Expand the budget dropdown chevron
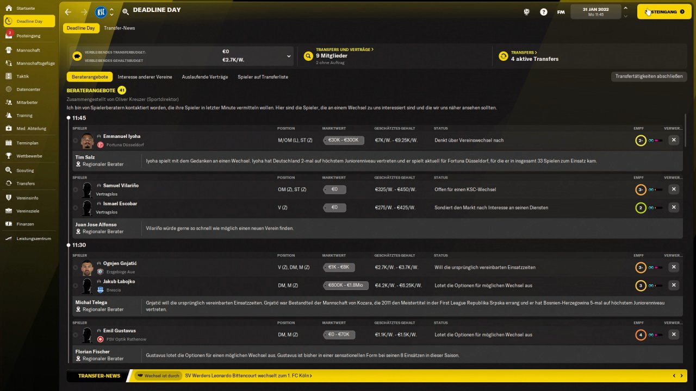Screen dimensions: 696x391 [x=289, y=56]
